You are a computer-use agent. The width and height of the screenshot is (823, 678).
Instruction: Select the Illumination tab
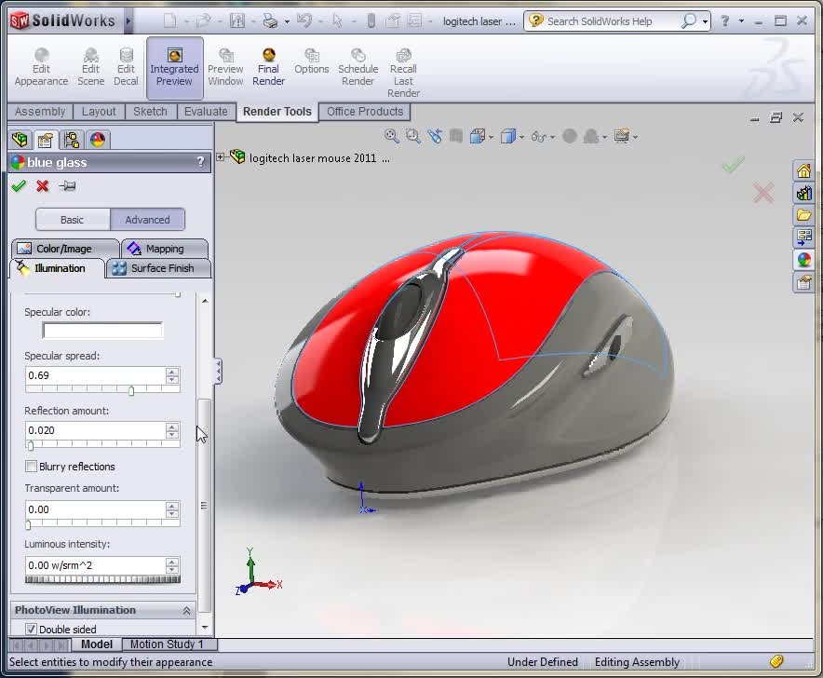[58, 268]
